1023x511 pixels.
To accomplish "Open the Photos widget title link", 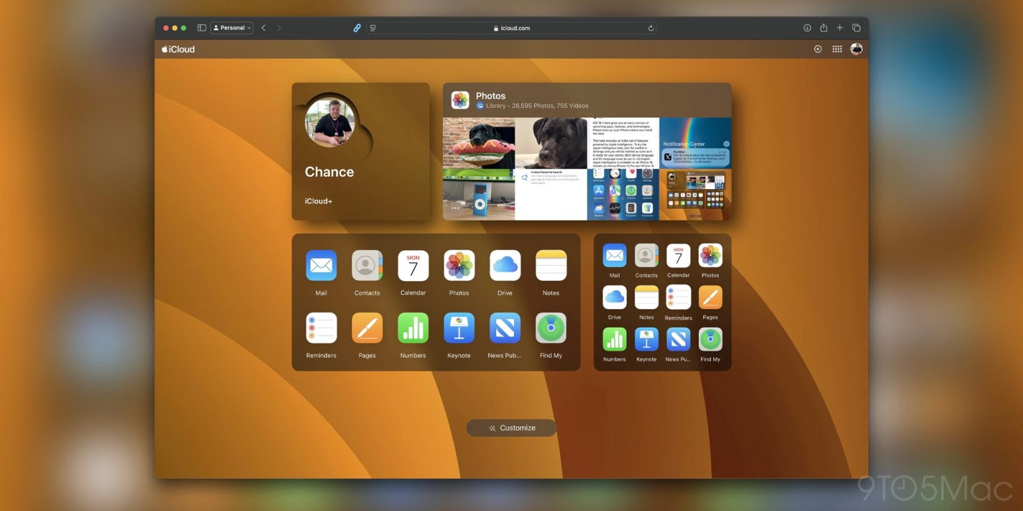I will tap(490, 96).
